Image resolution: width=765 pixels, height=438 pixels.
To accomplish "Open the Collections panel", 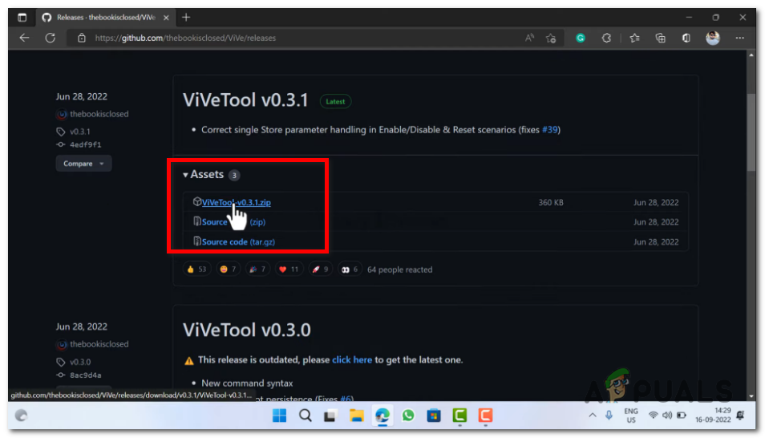I will (660, 38).
